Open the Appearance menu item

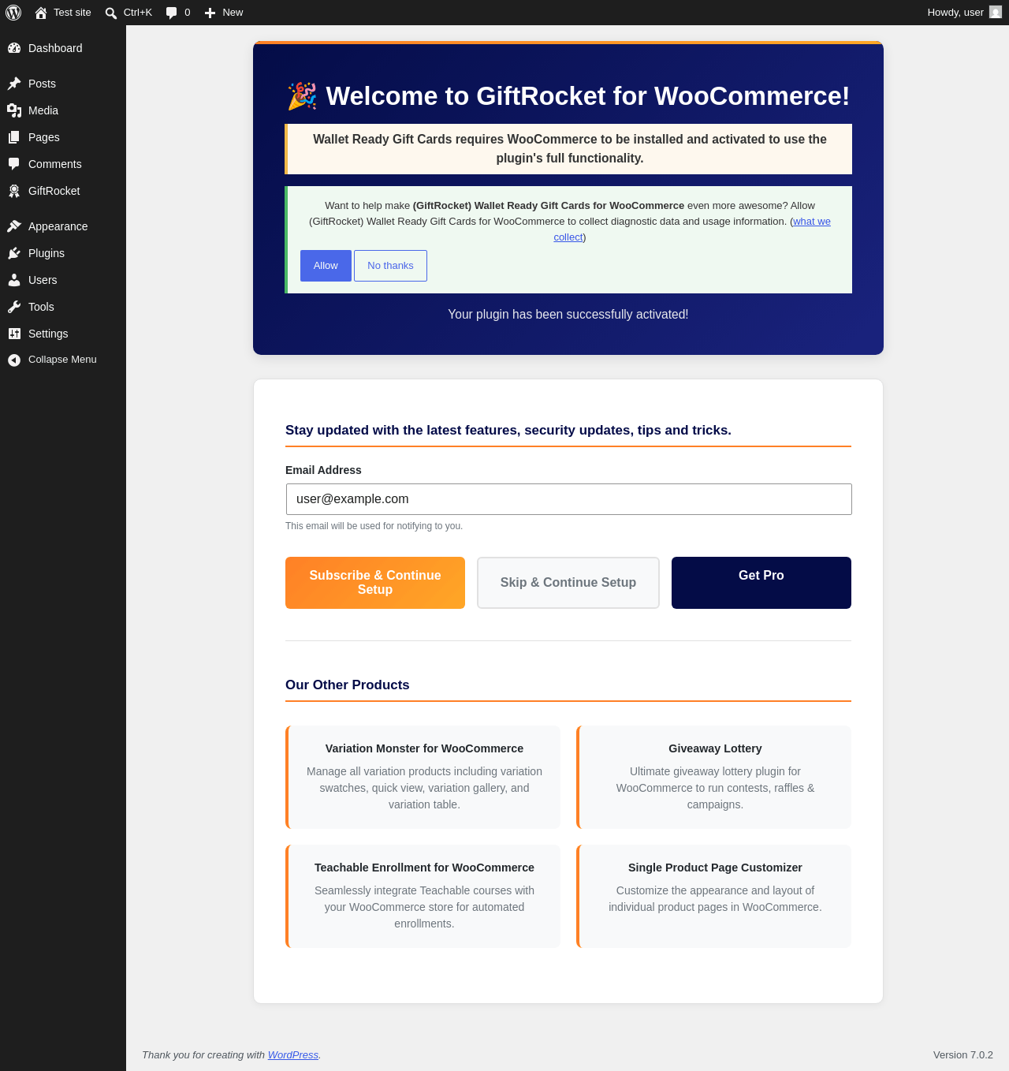tap(63, 226)
